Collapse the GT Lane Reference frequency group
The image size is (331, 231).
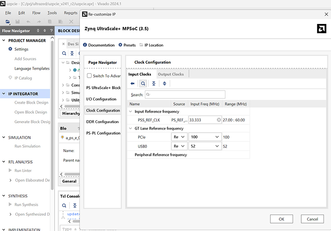pos(131,129)
